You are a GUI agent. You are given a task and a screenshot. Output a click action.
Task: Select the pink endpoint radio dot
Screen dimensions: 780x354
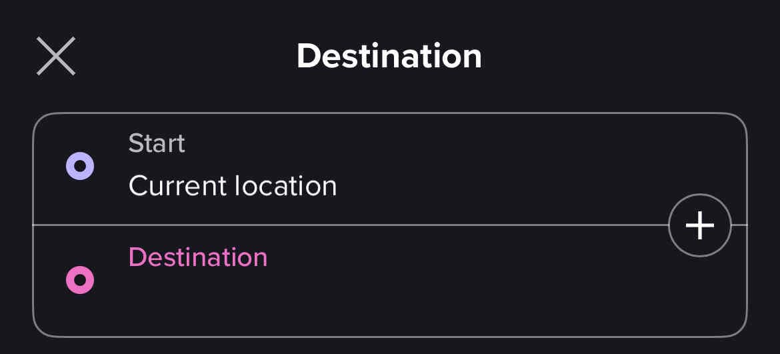tap(80, 280)
